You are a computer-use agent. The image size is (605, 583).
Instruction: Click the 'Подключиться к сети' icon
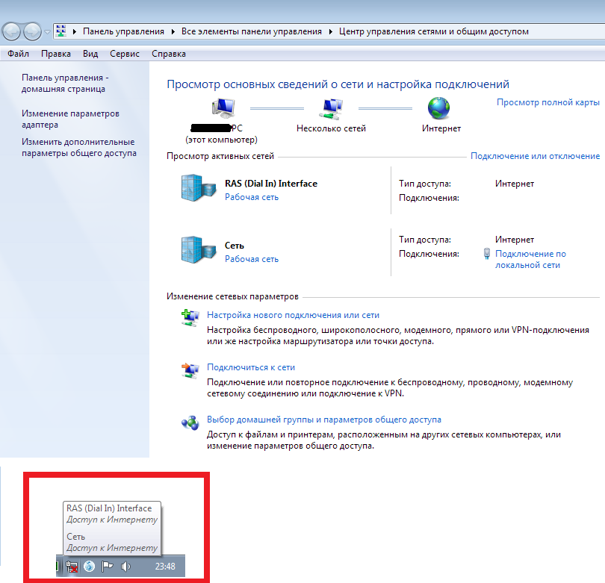[189, 368]
